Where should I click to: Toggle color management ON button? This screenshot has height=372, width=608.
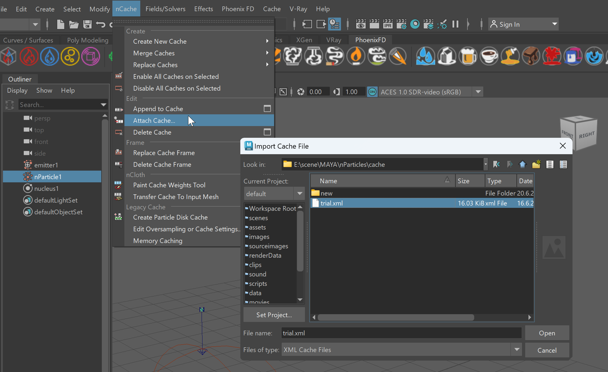click(372, 92)
